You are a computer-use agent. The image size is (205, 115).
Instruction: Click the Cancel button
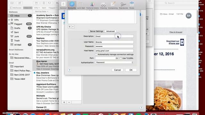(x=118, y=70)
